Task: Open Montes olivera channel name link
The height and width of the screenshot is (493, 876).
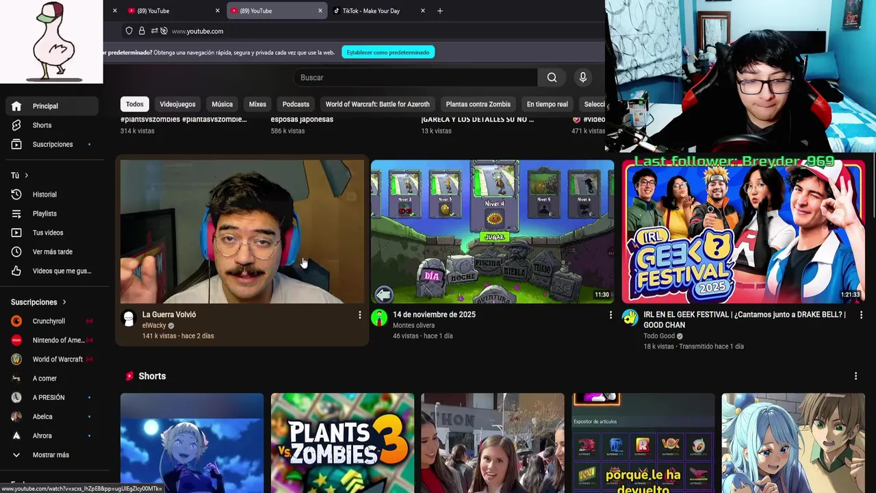Action: (413, 326)
